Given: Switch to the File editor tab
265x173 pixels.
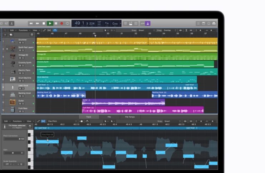Looking at the screenshot, I should point(109,117).
